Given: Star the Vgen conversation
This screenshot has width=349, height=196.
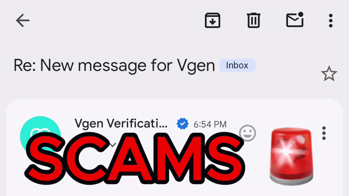Looking at the screenshot, I should pyautogui.click(x=329, y=74).
